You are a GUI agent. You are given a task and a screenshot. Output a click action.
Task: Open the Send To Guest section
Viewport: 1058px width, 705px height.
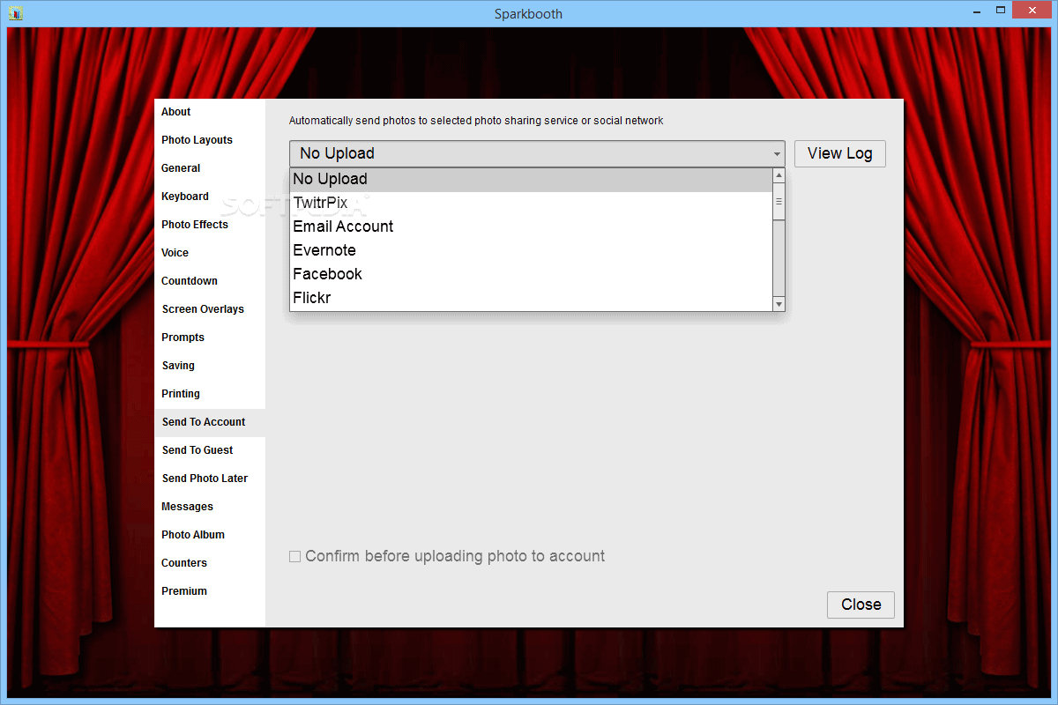(x=210, y=450)
